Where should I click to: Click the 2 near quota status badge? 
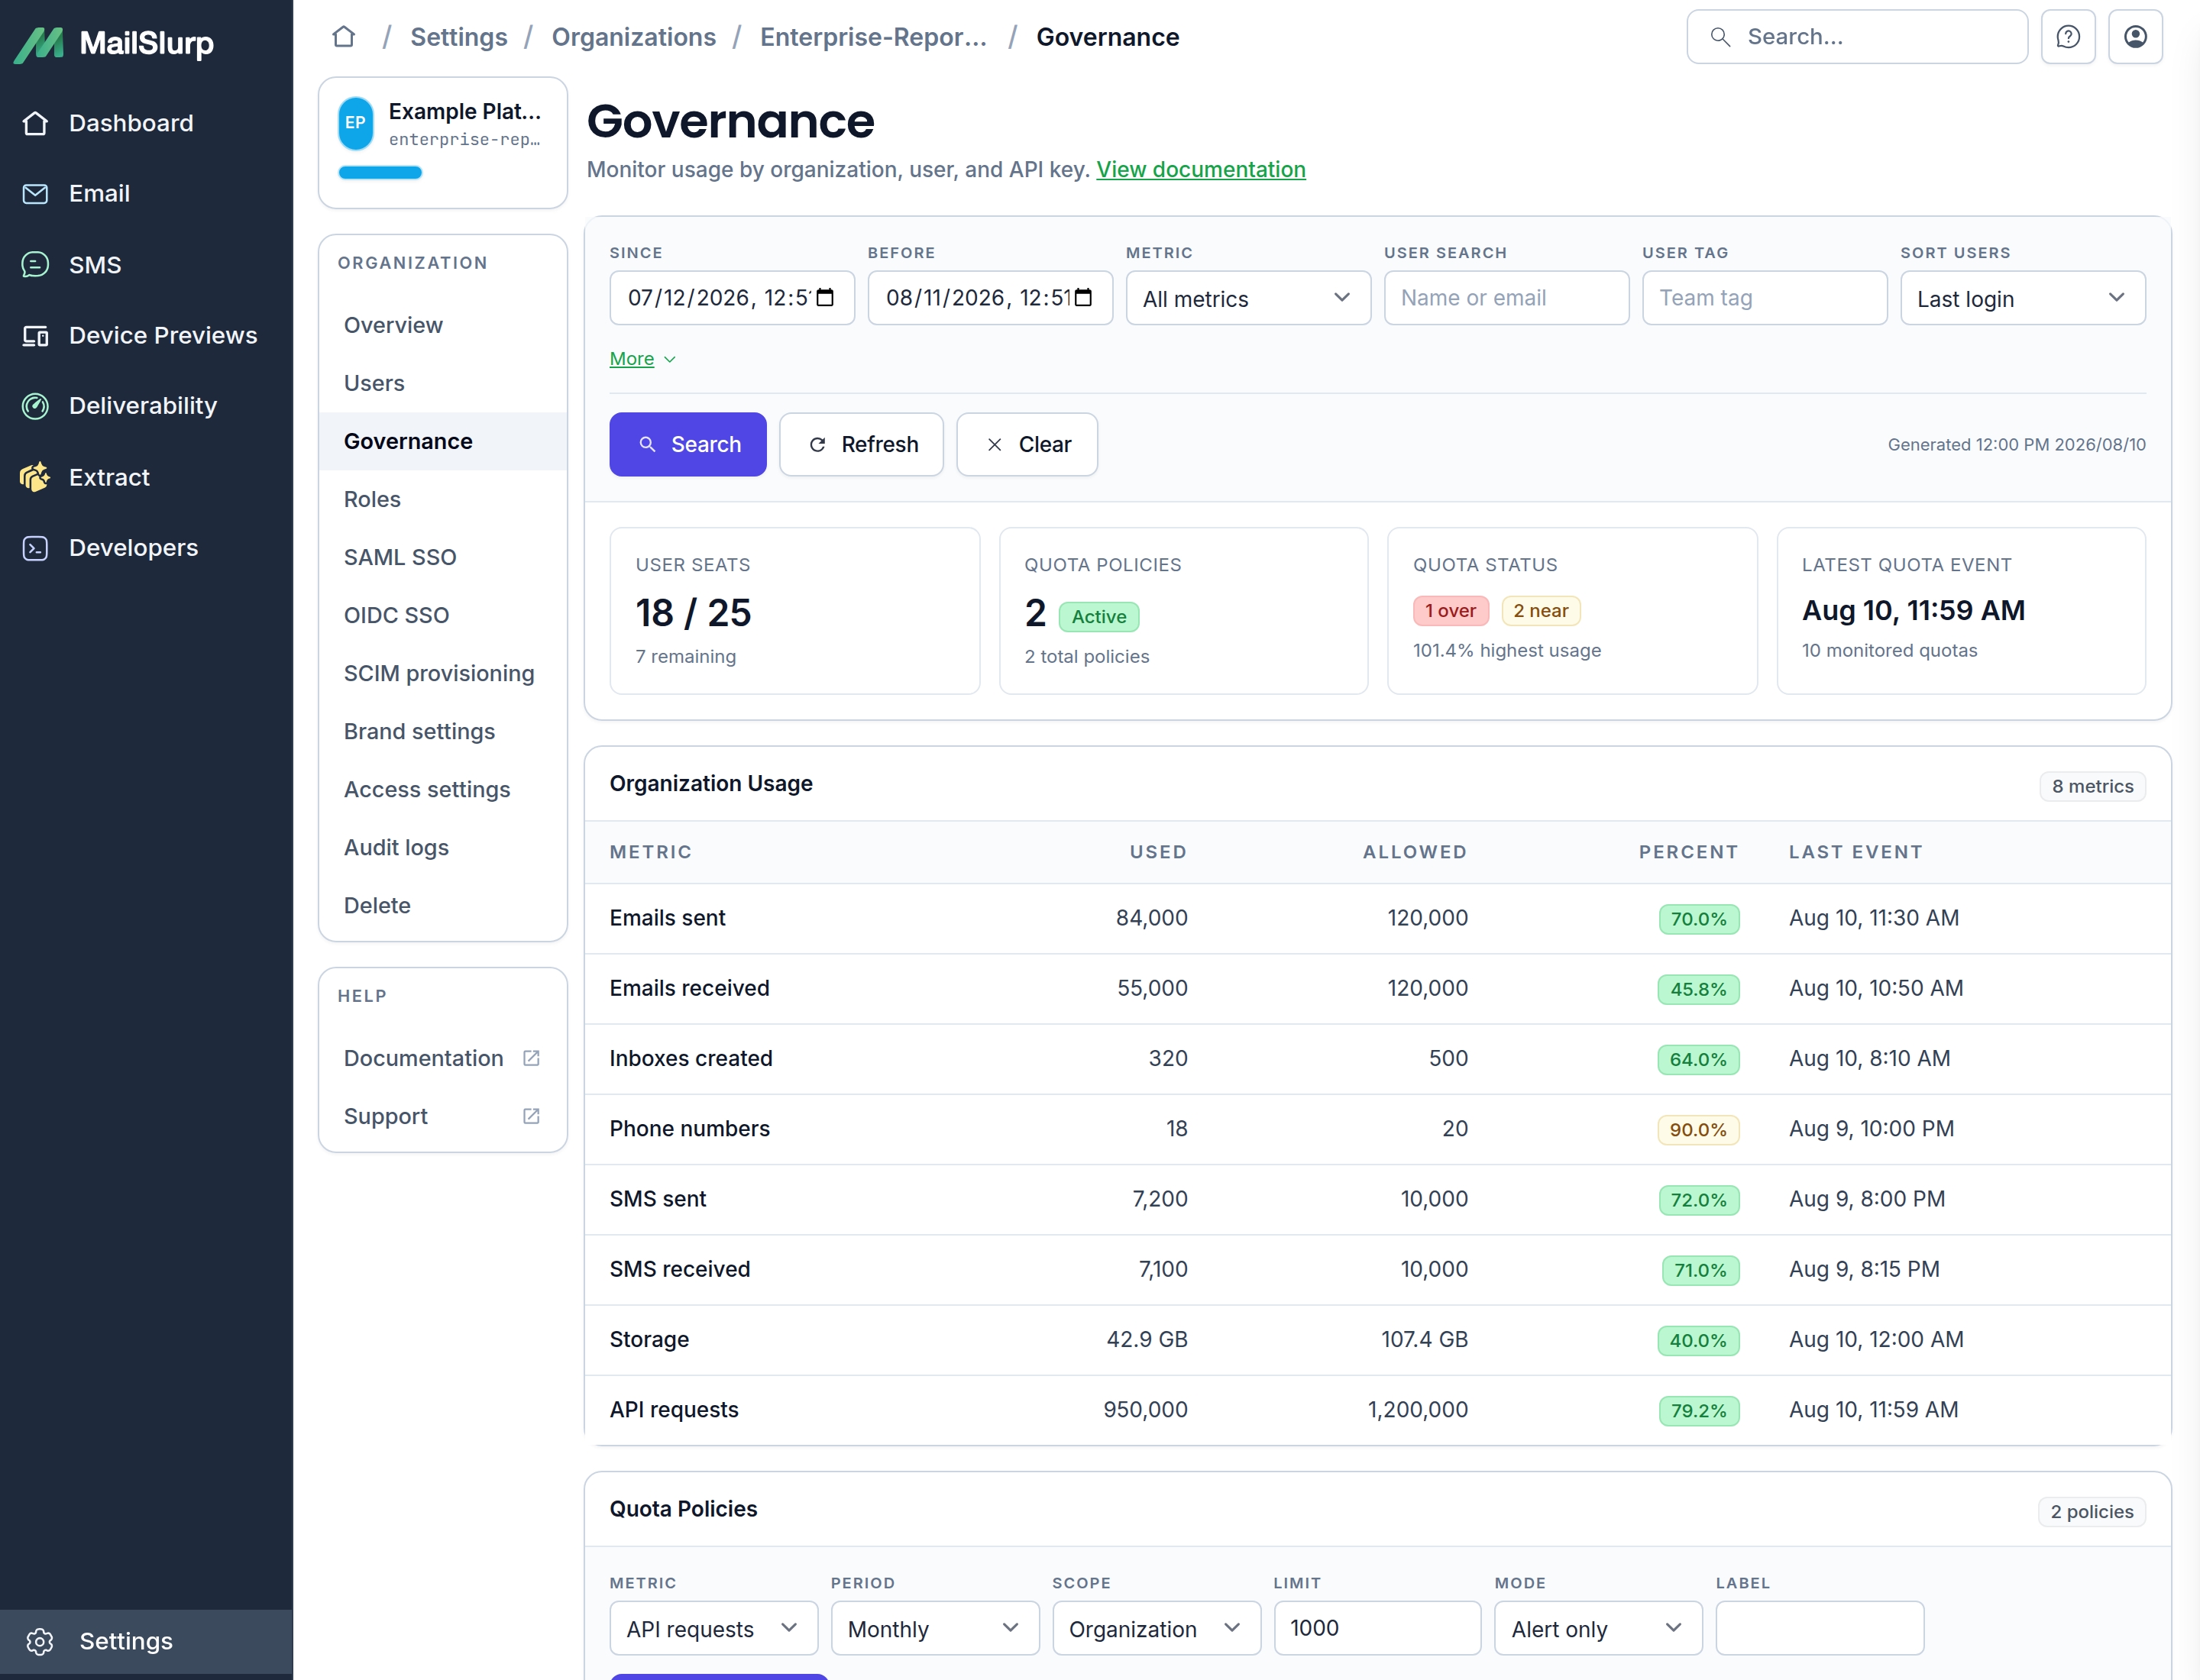1541,611
